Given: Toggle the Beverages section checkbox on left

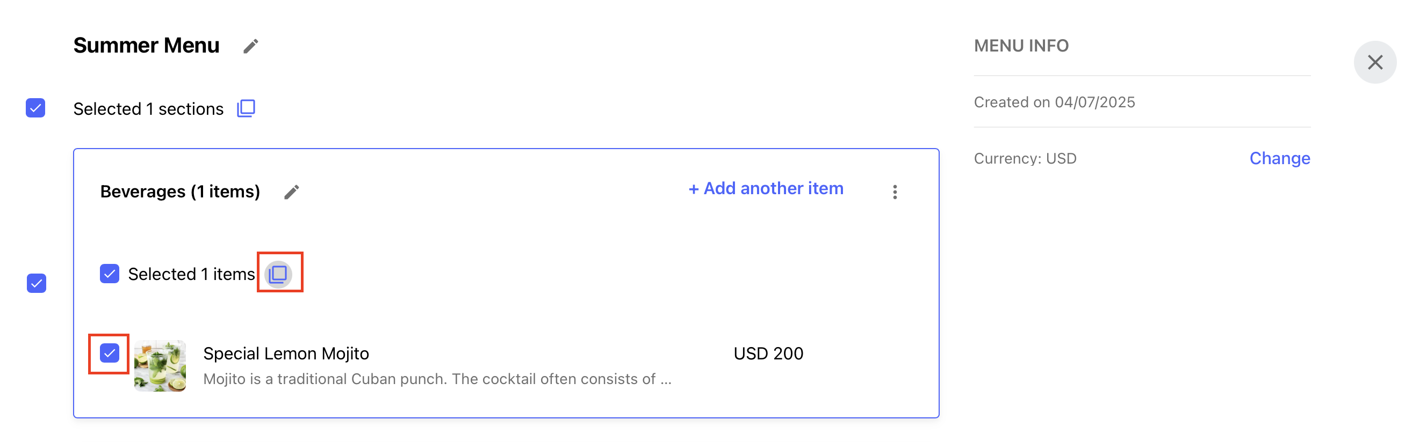Looking at the screenshot, I should click(x=37, y=283).
